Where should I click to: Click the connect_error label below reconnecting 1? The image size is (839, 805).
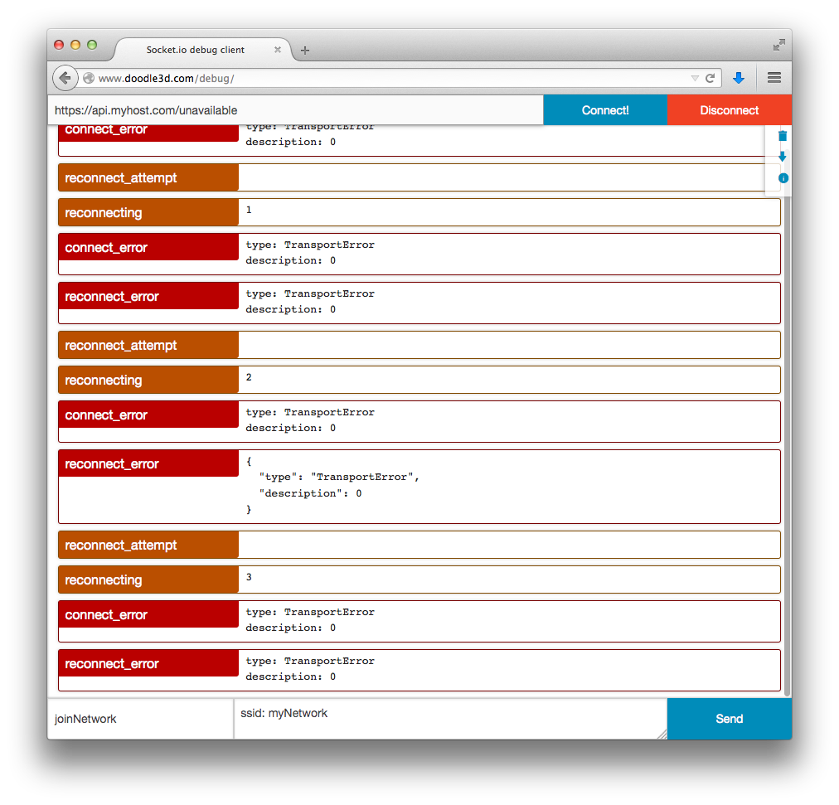(148, 247)
